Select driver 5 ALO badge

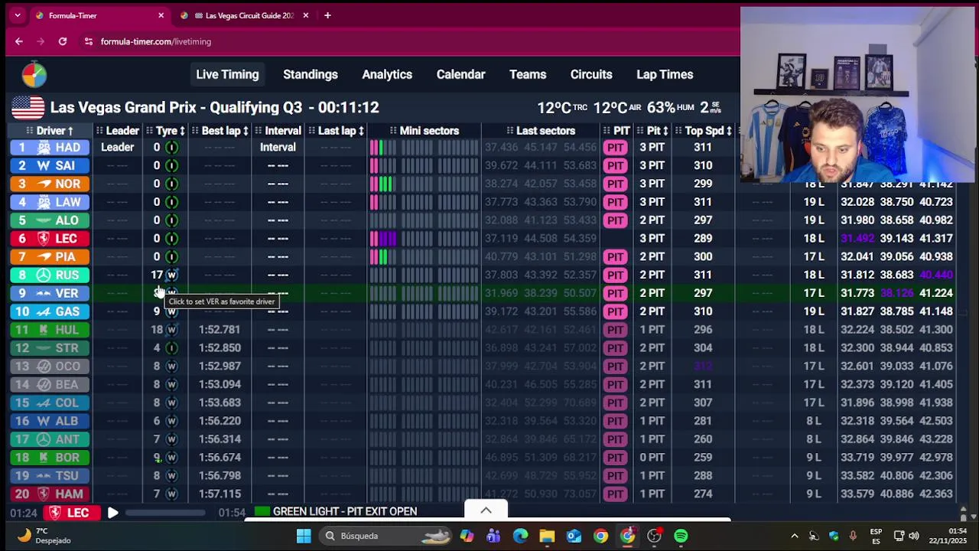(x=50, y=220)
